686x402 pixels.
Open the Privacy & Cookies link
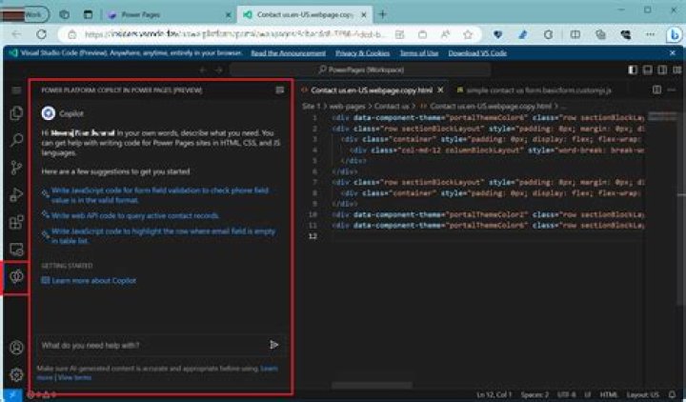click(x=362, y=53)
